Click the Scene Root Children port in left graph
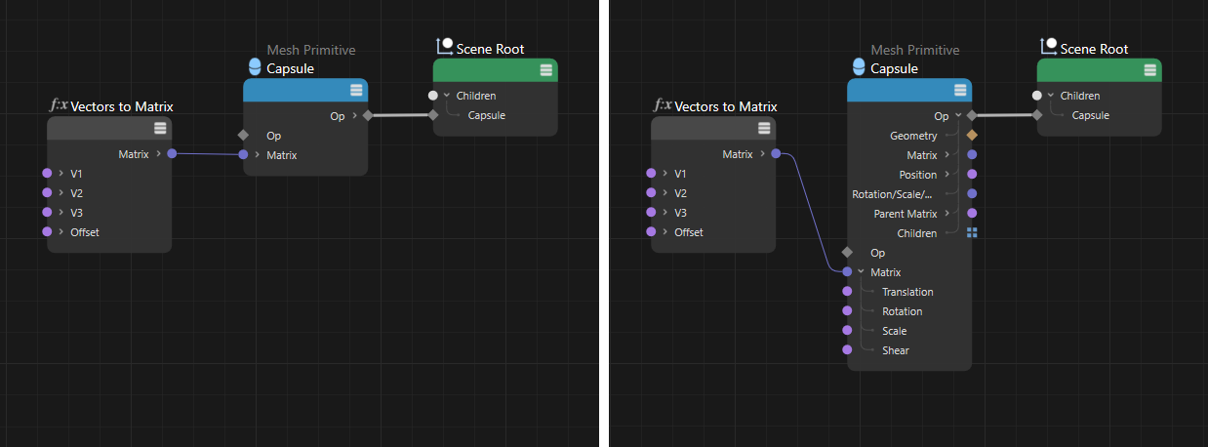Screen dimensions: 1208x447 tap(432, 96)
